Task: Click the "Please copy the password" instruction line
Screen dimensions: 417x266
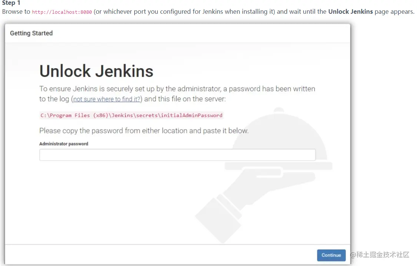Action: click(x=144, y=131)
